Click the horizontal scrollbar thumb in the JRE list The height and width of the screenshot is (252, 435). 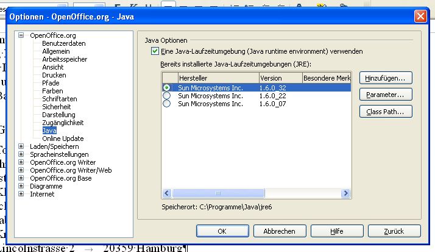[218, 193]
